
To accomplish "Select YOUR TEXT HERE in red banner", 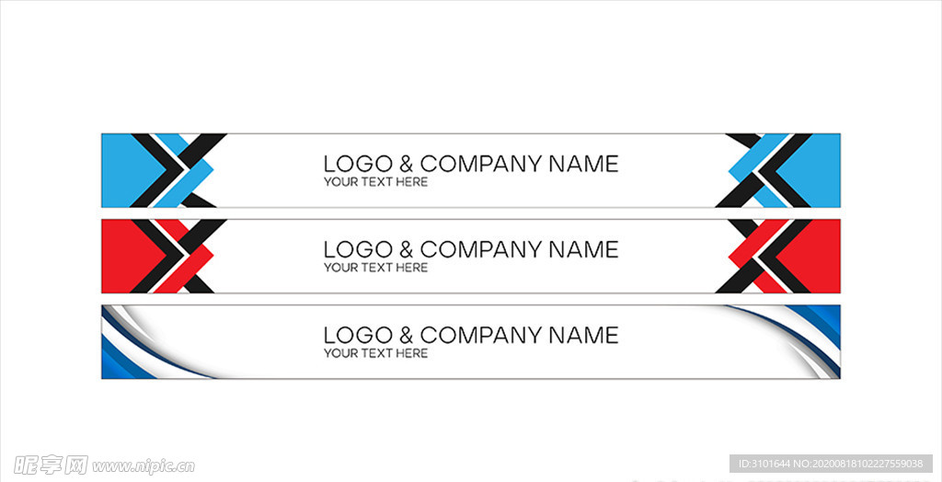I will click(x=375, y=268).
